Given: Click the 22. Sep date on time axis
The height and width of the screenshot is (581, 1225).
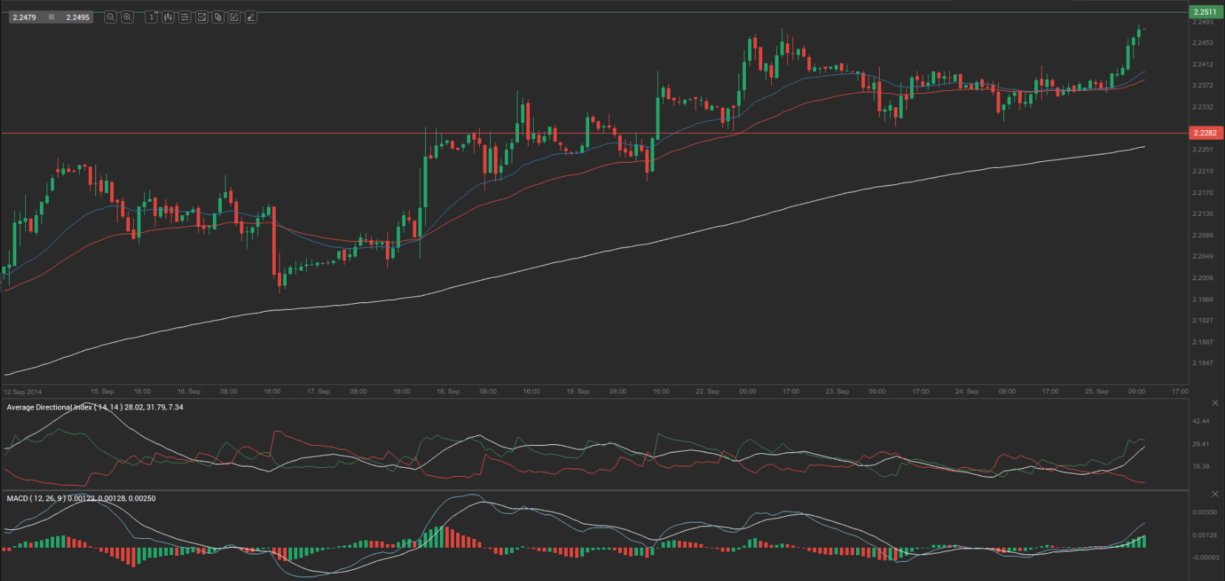Looking at the screenshot, I should tap(707, 391).
